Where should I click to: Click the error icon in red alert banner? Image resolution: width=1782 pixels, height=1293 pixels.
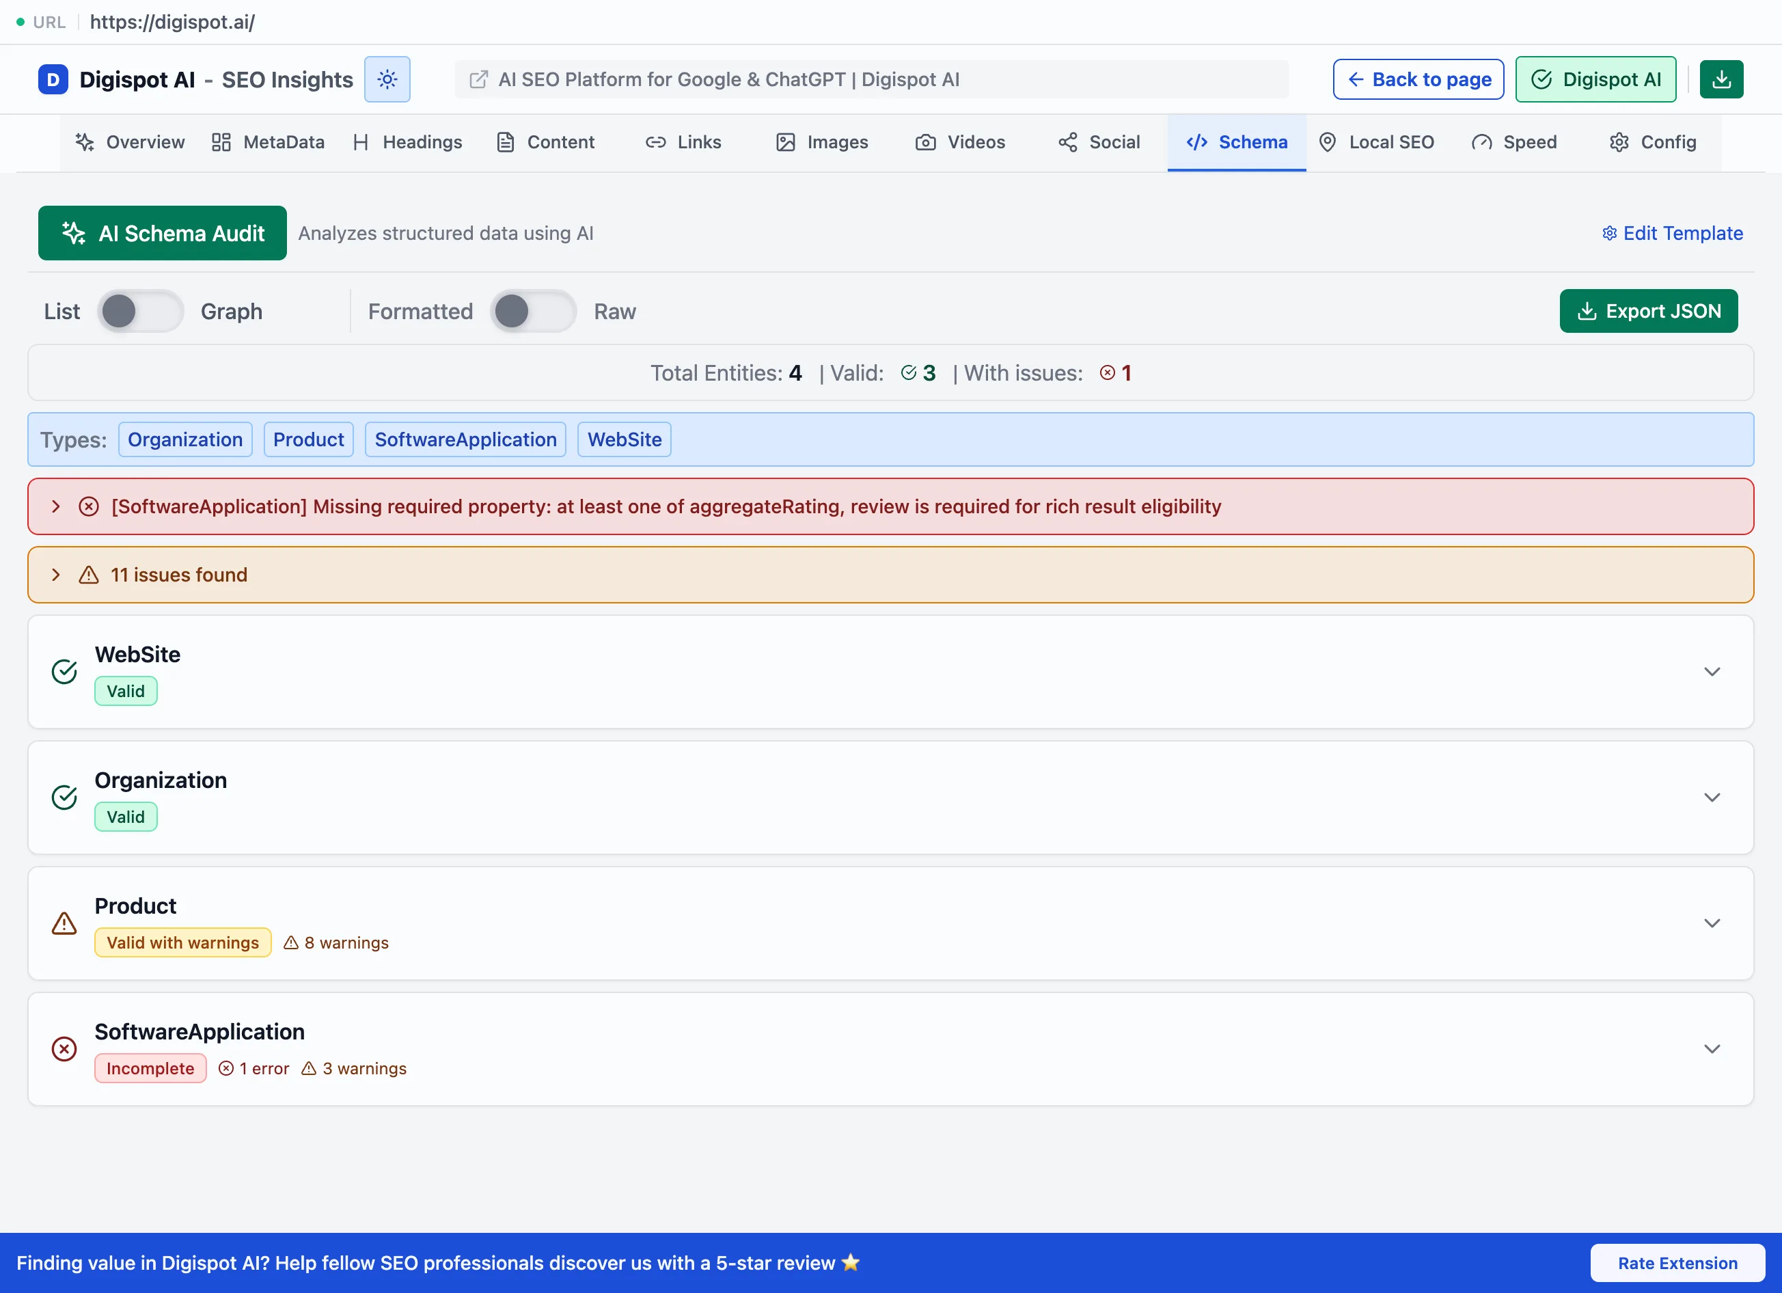point(89,507)
